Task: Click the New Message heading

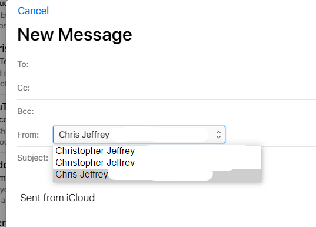Action: coord(75,35)
